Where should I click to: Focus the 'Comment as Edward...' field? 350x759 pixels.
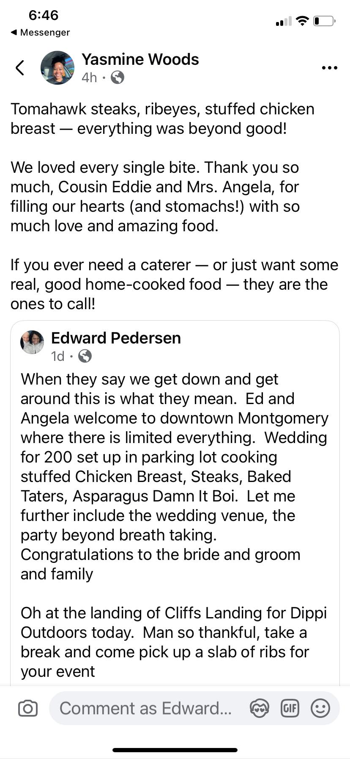click(145, 708)
